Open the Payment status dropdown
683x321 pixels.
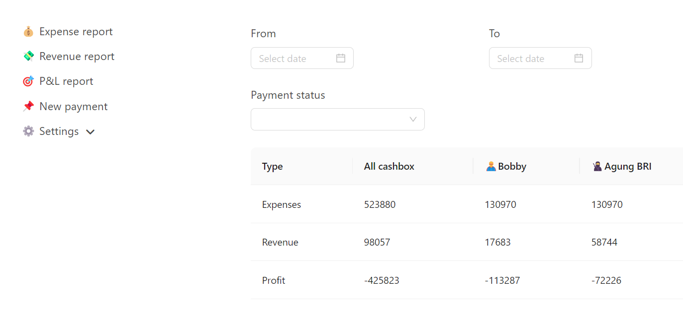331,120
